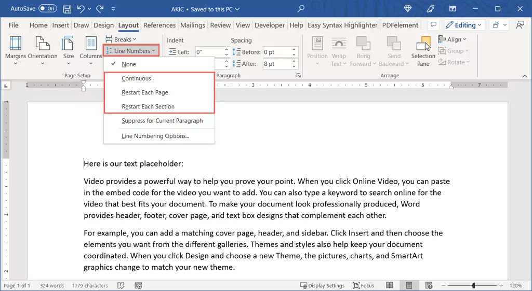
Task: Click the Save icon in title bar
Action: point(67,9)
